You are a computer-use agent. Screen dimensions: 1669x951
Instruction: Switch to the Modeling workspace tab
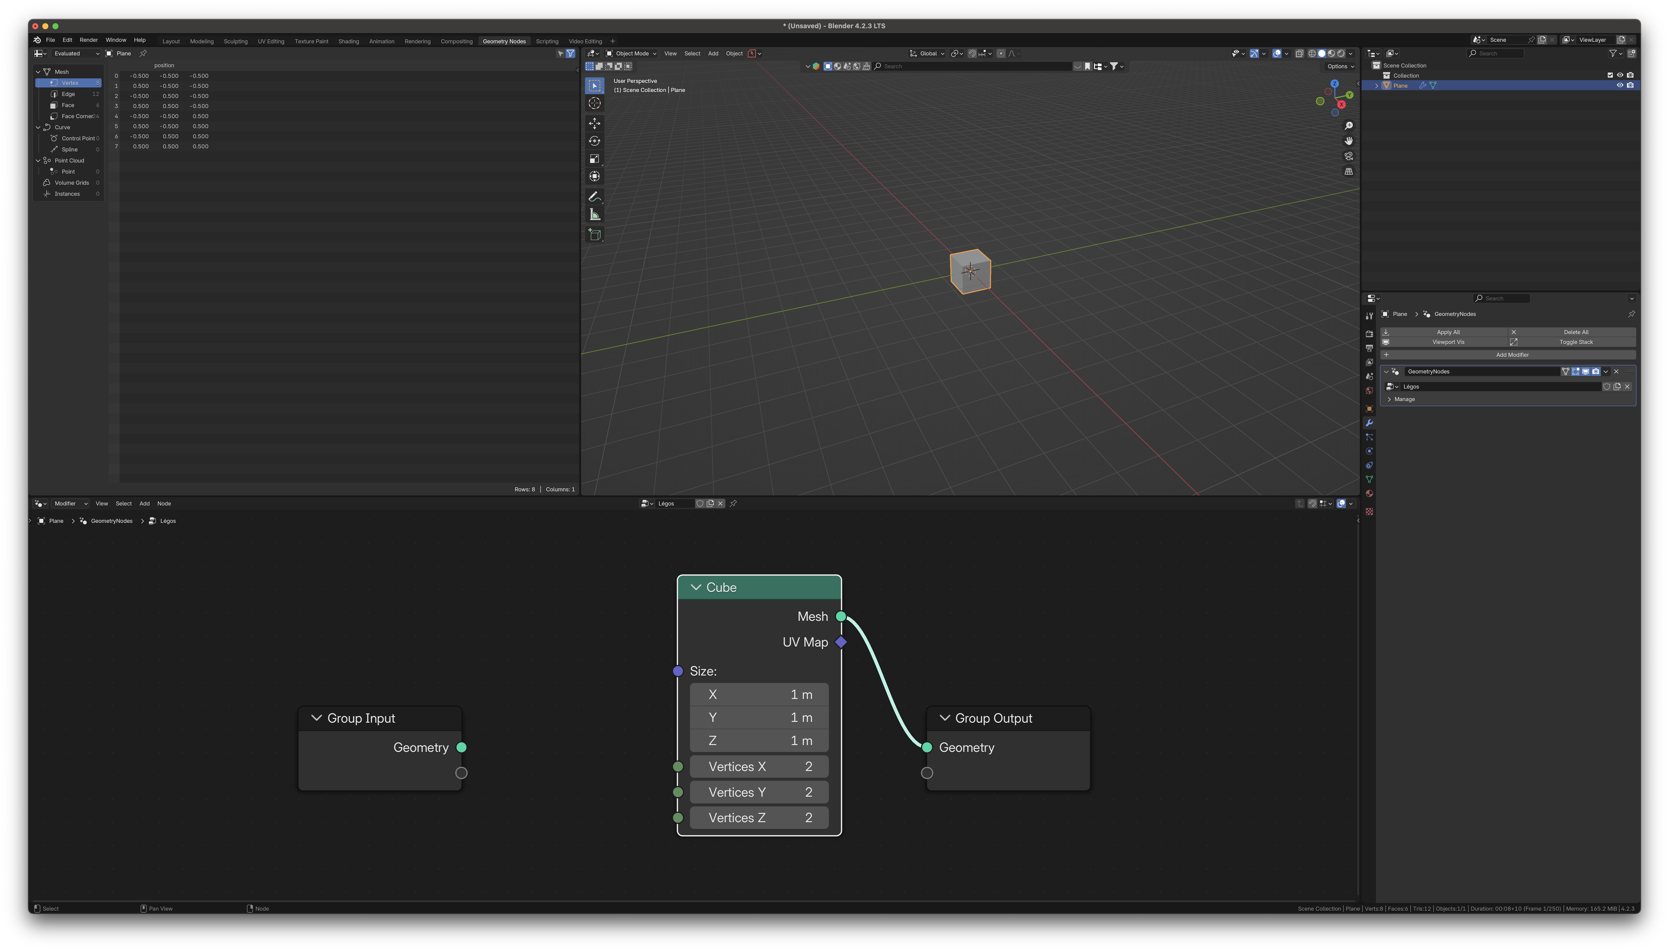[x=202, y=41]
